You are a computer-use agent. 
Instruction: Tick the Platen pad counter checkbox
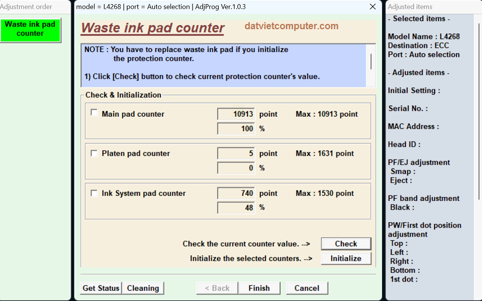[94, 153]
